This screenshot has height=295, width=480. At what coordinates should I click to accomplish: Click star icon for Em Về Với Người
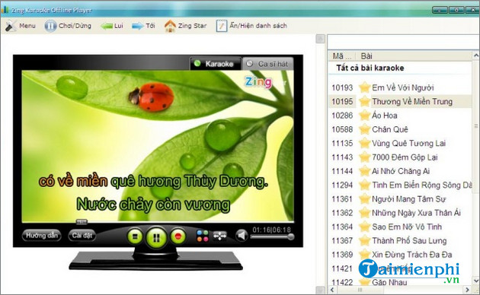pyautogui.click(x=364, y=87)
